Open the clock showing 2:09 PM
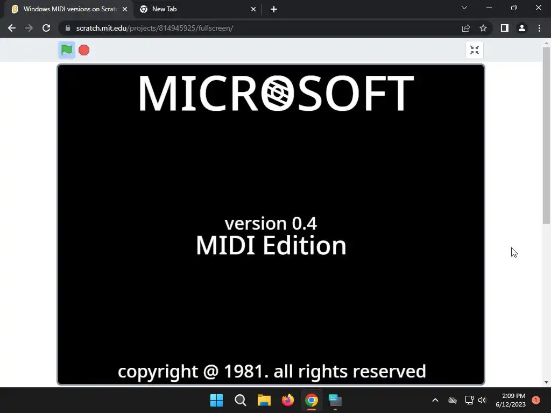551x413 pixels. tap(511, 400)
